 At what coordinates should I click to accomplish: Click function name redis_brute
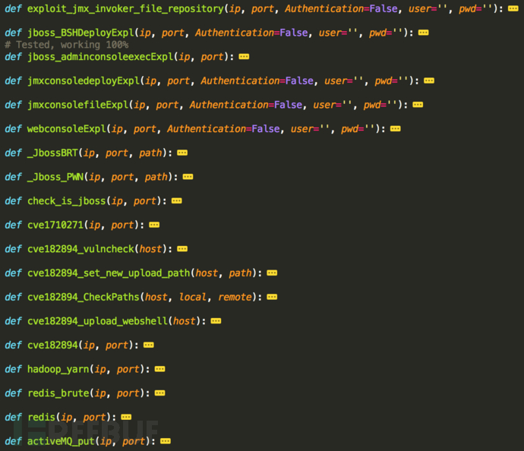point(58,393)
